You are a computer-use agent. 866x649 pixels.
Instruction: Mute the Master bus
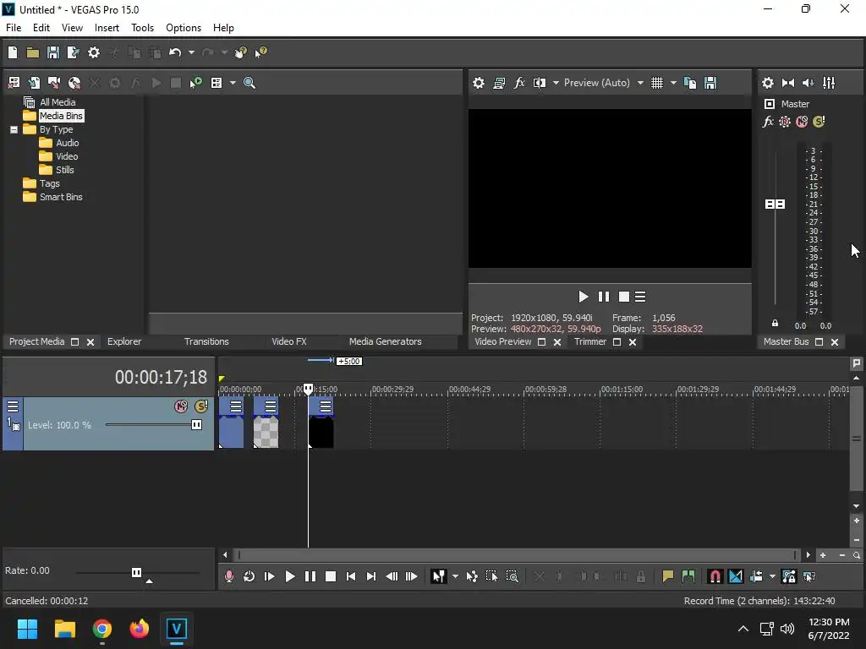pyautogui.click(x=802, y=122)
